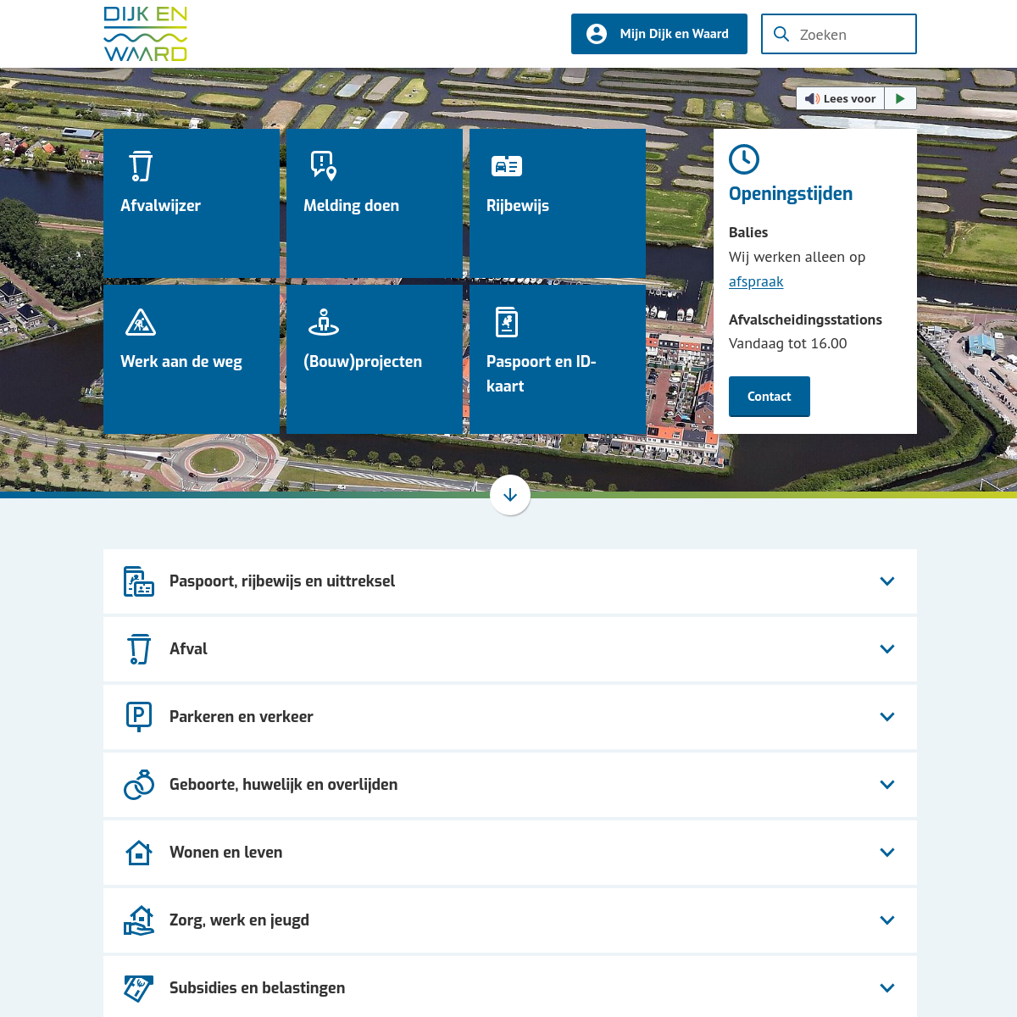Click the magnifying glass search icon
Image resolution: width=1017 pixels, height=1017 pixels.
tap(781, 35)
